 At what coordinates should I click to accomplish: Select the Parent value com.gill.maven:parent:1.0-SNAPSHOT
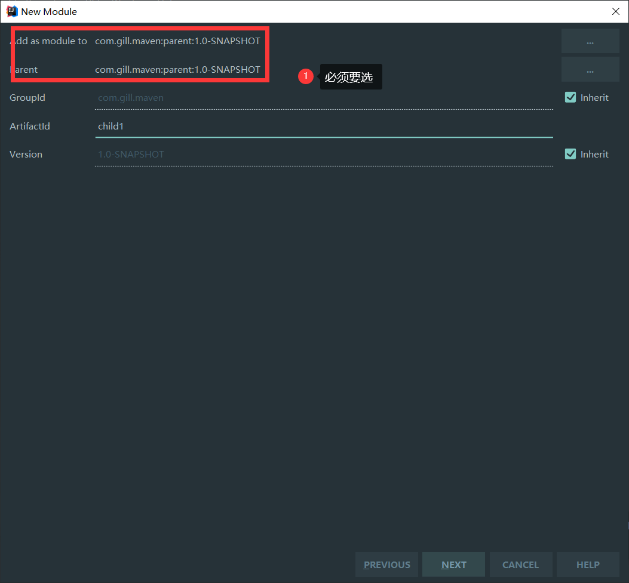177,70
